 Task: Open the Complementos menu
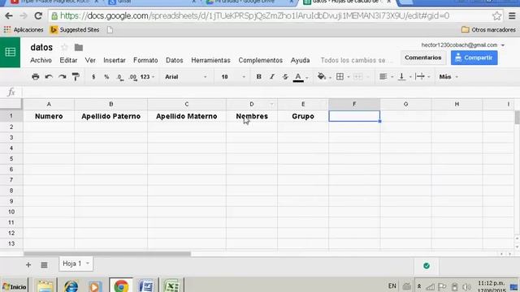[260, 60]
